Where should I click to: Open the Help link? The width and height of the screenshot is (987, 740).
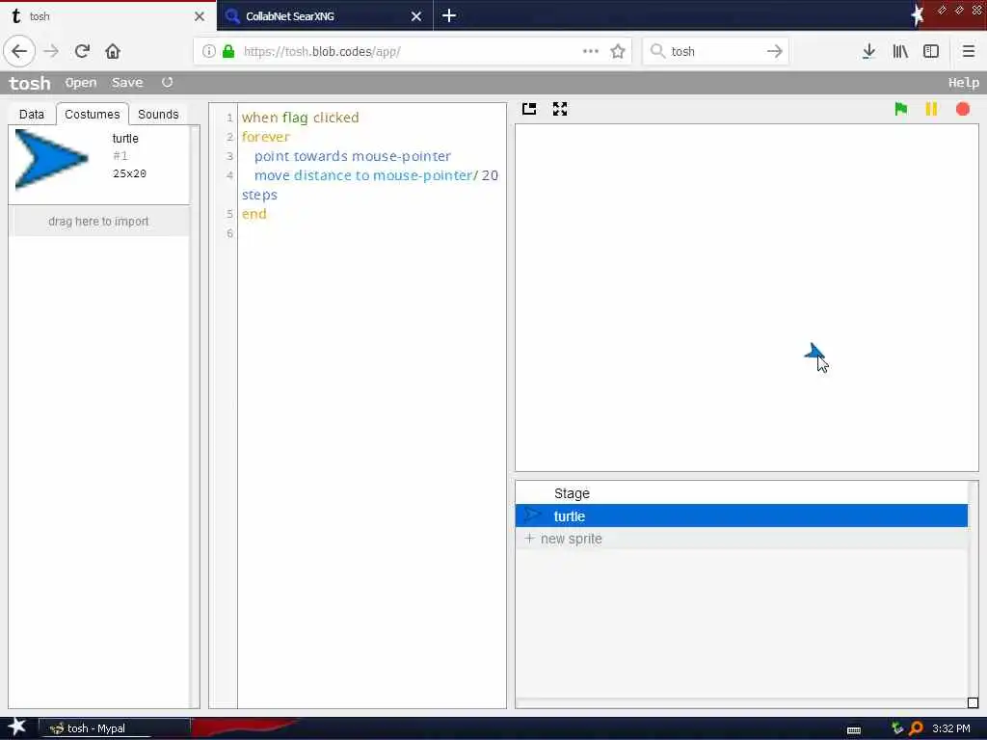click(x=963, y=83)
